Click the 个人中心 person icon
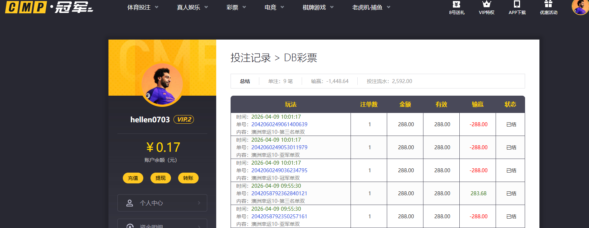The width and height of the screenshot is (589, 228). [x=130, y=203]
